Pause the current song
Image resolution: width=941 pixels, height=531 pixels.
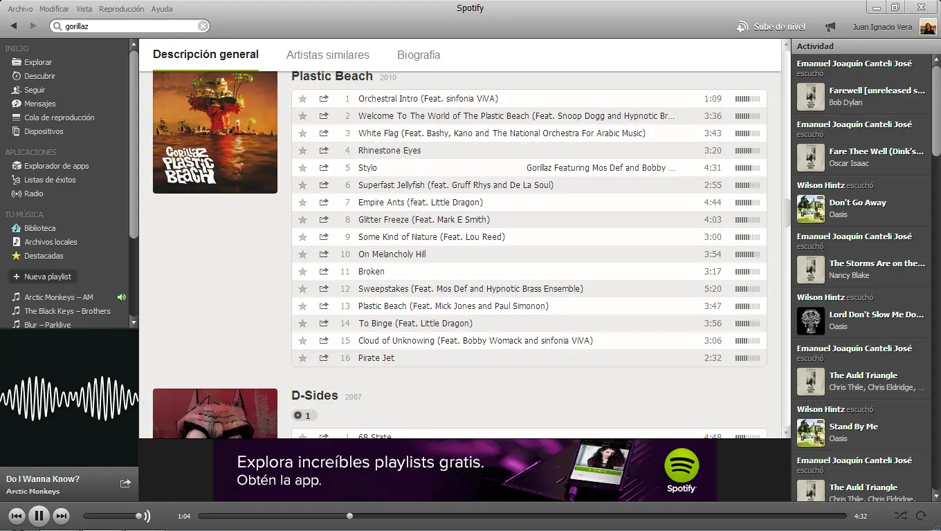[x=39, y=516]
